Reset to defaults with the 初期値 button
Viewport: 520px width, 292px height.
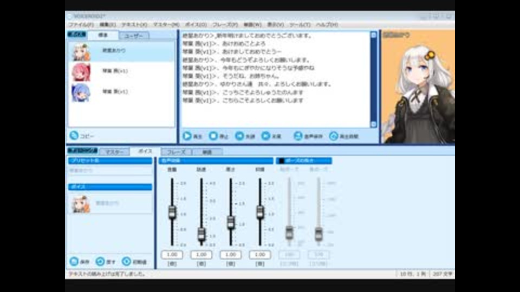[134, 262]
